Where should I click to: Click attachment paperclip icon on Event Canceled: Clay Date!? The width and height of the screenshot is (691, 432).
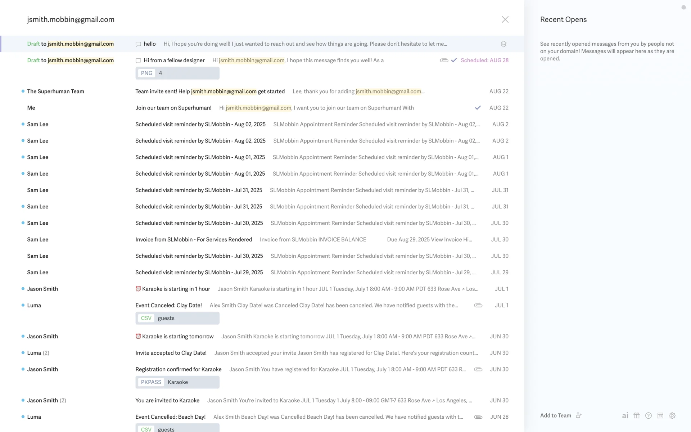click(x=478, y=305)
